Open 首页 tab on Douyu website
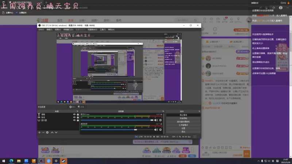The image size is (292, 164). [x=60, y=20]
